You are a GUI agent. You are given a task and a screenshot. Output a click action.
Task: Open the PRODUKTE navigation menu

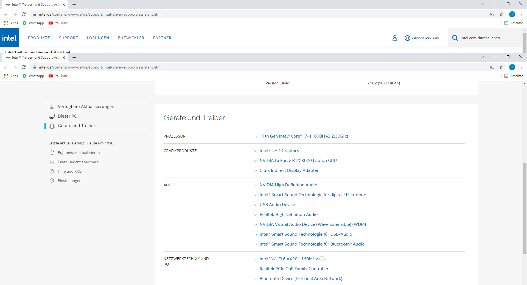click(x=39, y=38)
